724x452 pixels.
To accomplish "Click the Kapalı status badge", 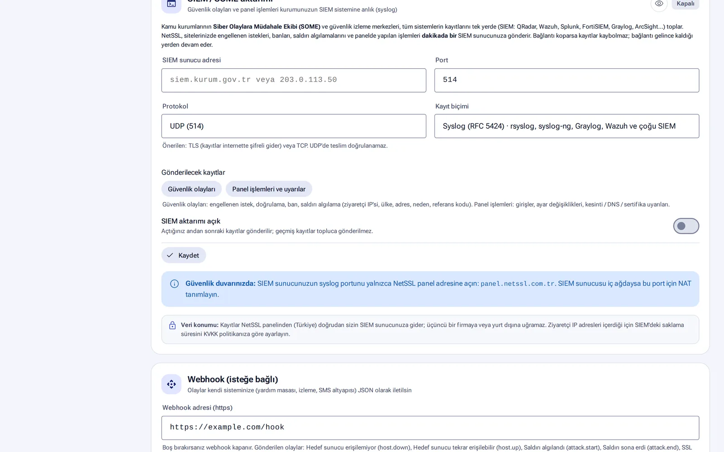I will tap(685, 4).
